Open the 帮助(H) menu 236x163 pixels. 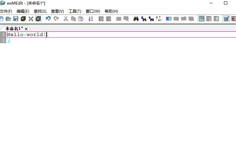pyautogui.click(x=111, y=11)
